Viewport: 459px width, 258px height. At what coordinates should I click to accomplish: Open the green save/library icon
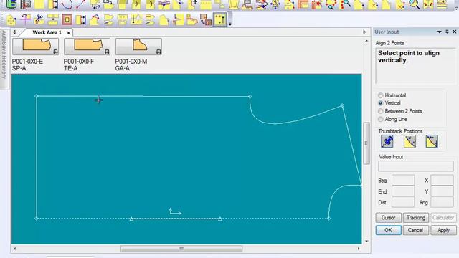click(x=11, y=4)
